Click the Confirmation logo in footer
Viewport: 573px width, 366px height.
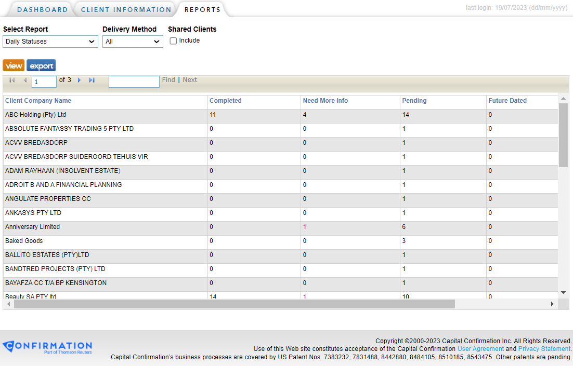[x=47, y=347]
